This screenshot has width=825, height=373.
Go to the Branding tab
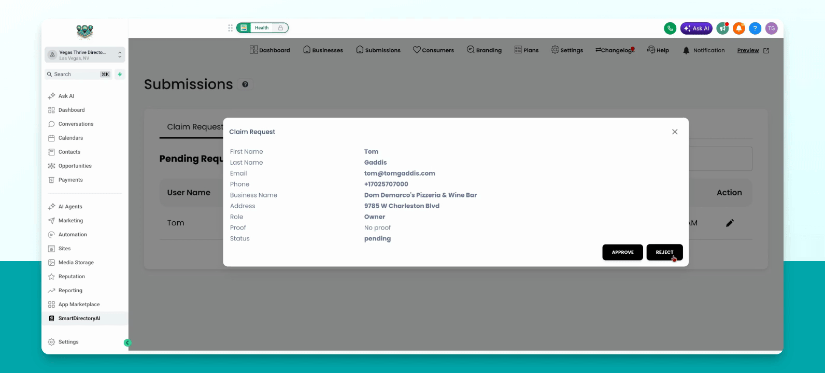pos(484,50)
